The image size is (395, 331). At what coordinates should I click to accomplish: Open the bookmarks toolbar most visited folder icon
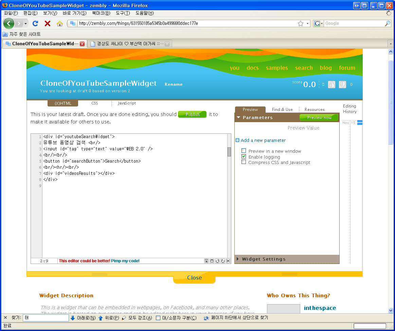pyautogui.click(x=5, y=34)
